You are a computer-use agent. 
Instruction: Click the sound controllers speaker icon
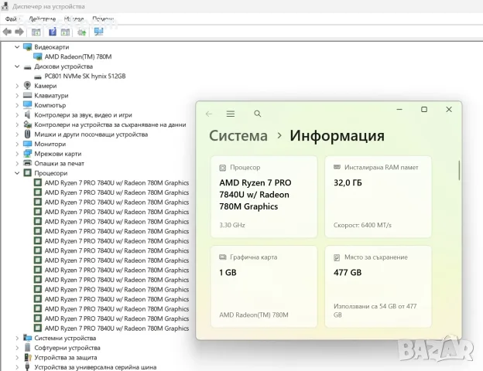pos(27,114)
